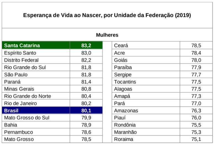Viewport: 216px width, 145px height.
Task: Click the 81,8 value next to São Paulo
Action: pyautogui.click(x=86, y=74)
